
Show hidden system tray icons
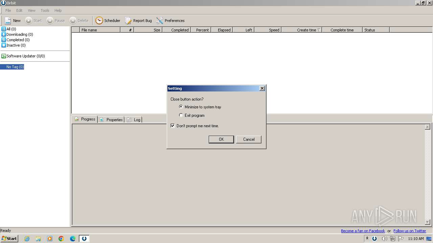tap(367, 239)
